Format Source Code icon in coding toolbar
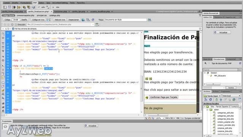This screenshot has width=243, height=137. pyautogui.click(x=3, y=111)
